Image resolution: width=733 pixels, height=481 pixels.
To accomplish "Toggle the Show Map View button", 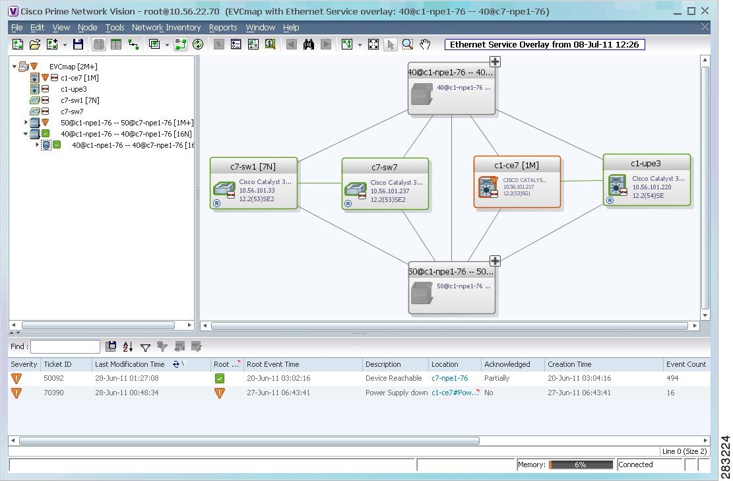I will click(x=99, y=44).
